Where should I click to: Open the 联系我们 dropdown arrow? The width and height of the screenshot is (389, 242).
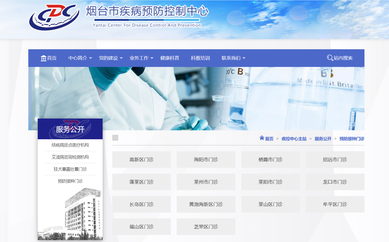pyautogui.click(x=244, y=58)
